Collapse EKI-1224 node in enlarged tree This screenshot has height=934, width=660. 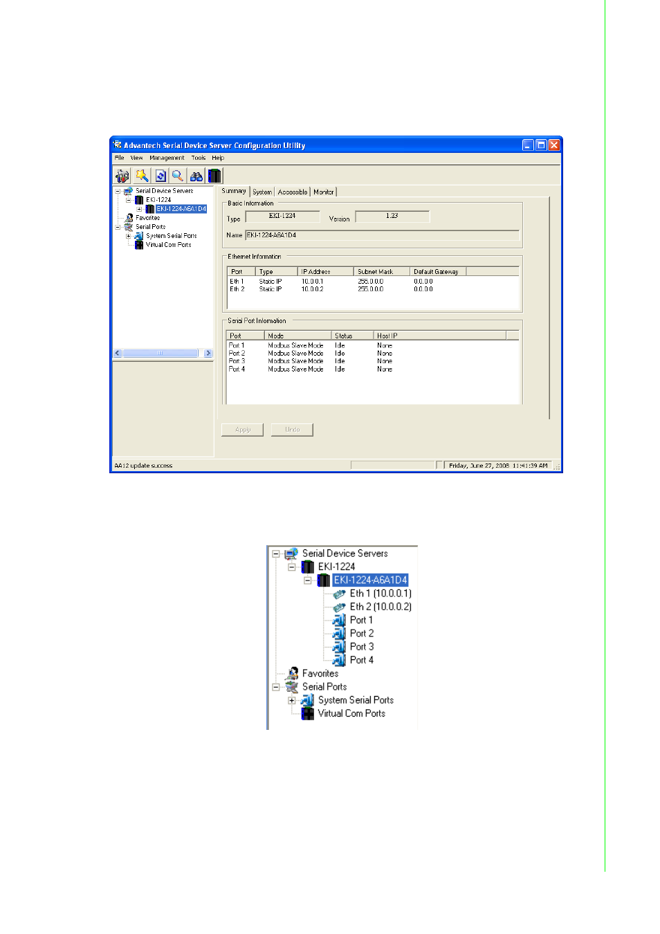[292, 567]
